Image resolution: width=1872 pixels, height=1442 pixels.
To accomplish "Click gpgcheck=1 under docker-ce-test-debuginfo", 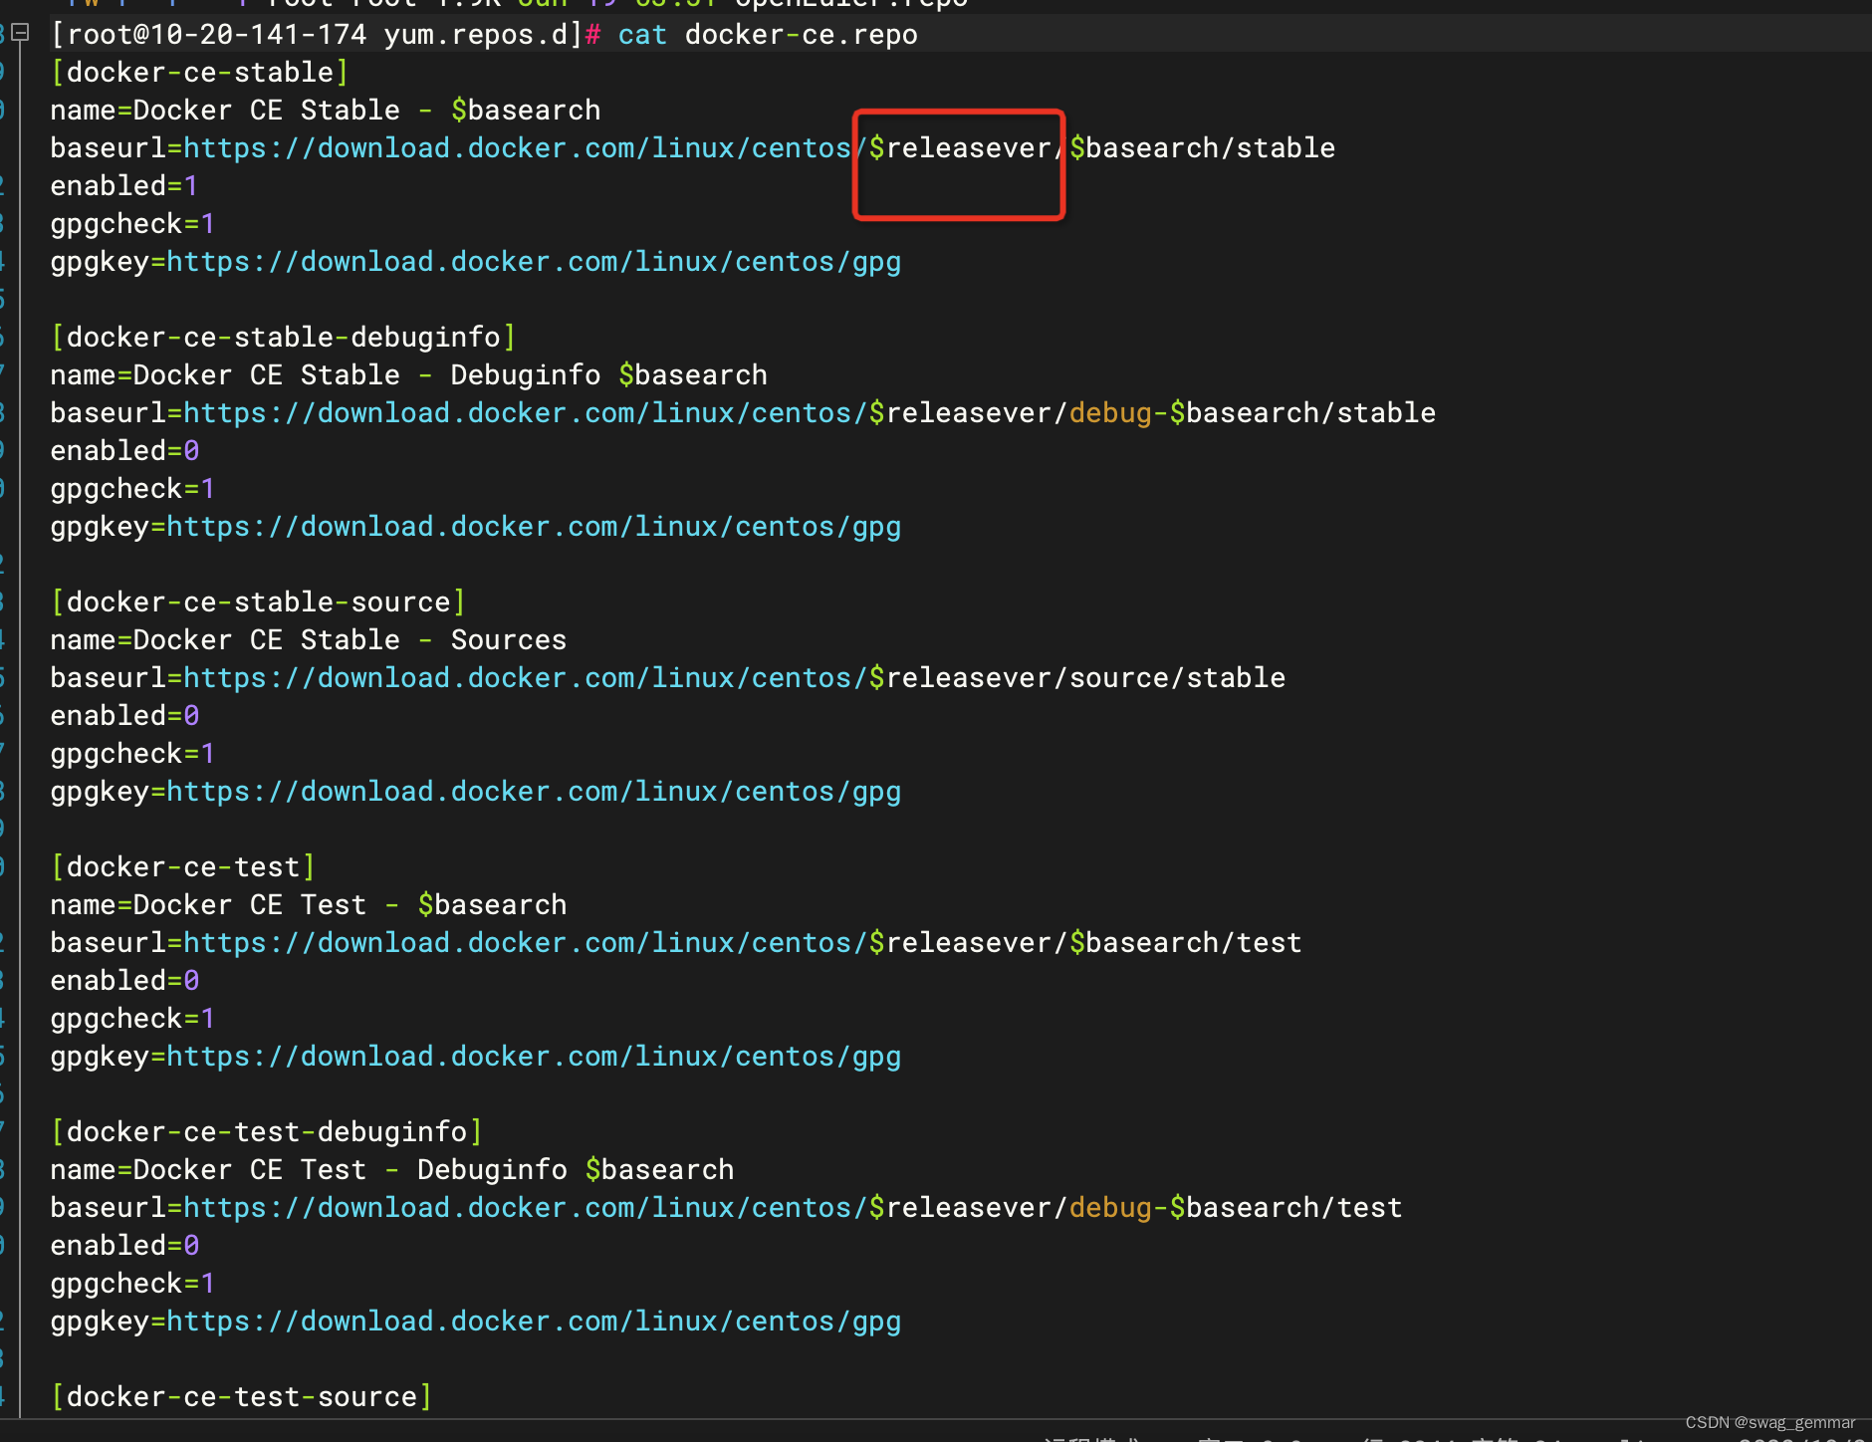I will pos(132,1284).
